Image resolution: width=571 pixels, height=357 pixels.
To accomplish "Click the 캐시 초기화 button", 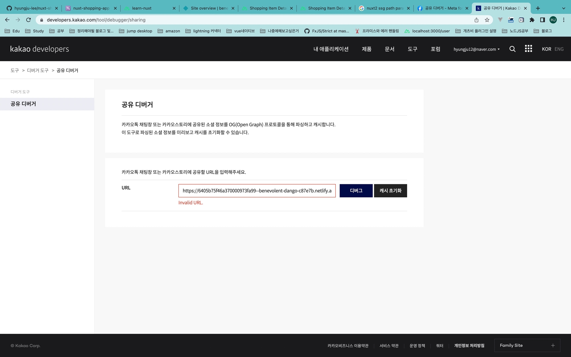I will [391, 191].
